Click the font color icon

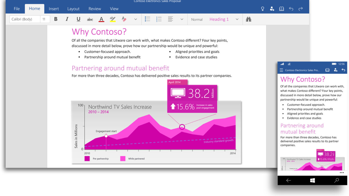click(101, 19)
